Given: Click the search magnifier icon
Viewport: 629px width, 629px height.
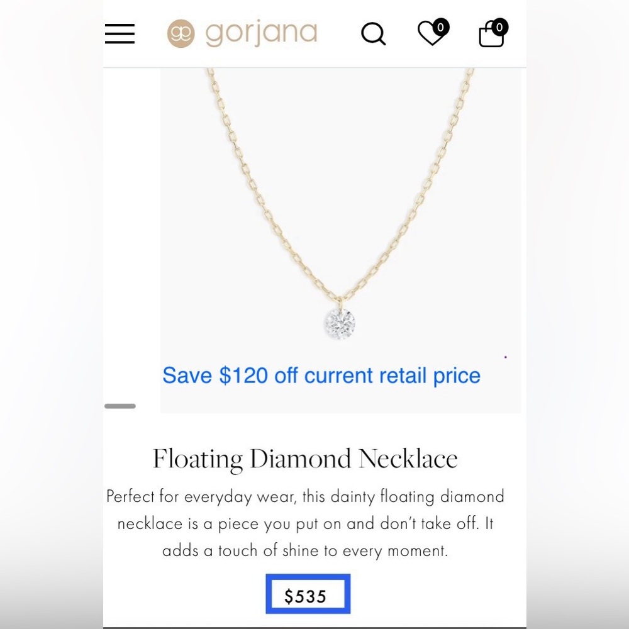Looking at the screenshot, I should [374, 35].
